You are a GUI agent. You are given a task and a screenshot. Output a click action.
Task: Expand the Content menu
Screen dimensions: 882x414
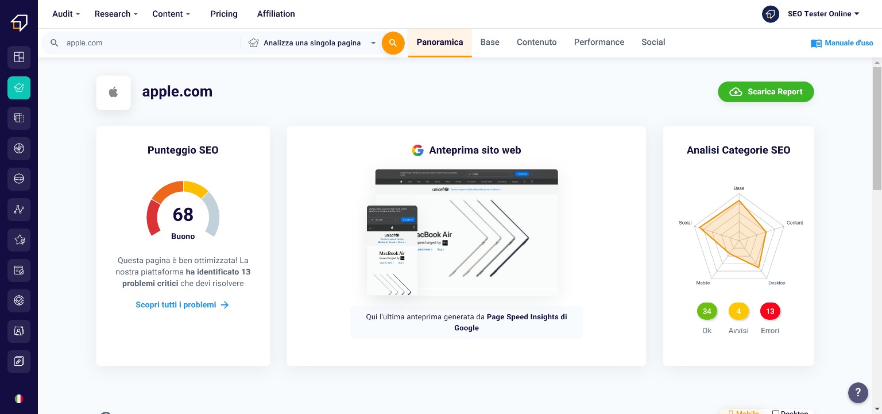pyautogui.click(x=171, y=14)
